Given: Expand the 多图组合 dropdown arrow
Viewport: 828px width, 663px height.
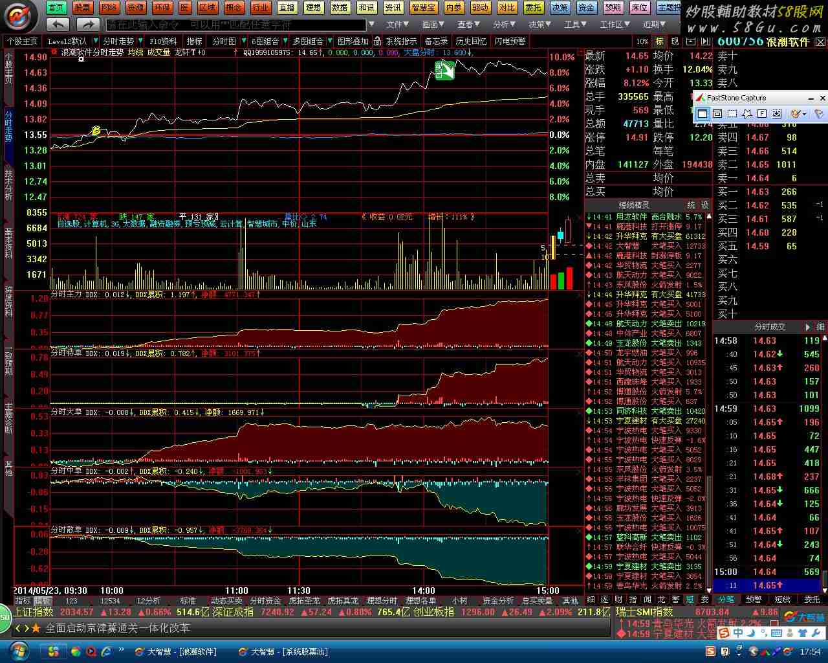Looking at the screenshot, I should (329, 41).
